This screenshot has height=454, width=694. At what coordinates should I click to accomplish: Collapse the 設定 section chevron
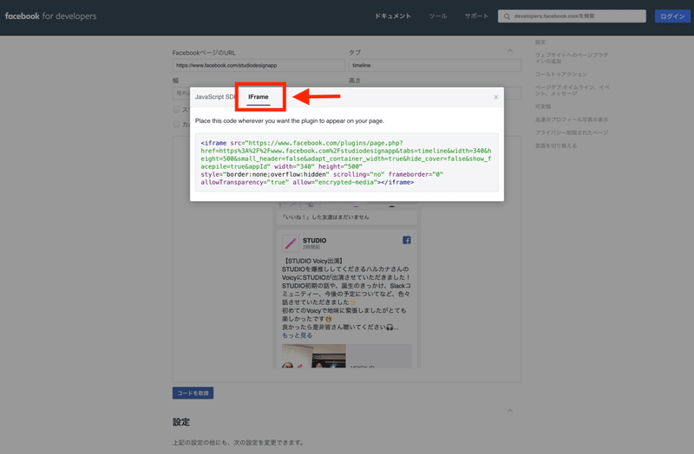point(510,411)
